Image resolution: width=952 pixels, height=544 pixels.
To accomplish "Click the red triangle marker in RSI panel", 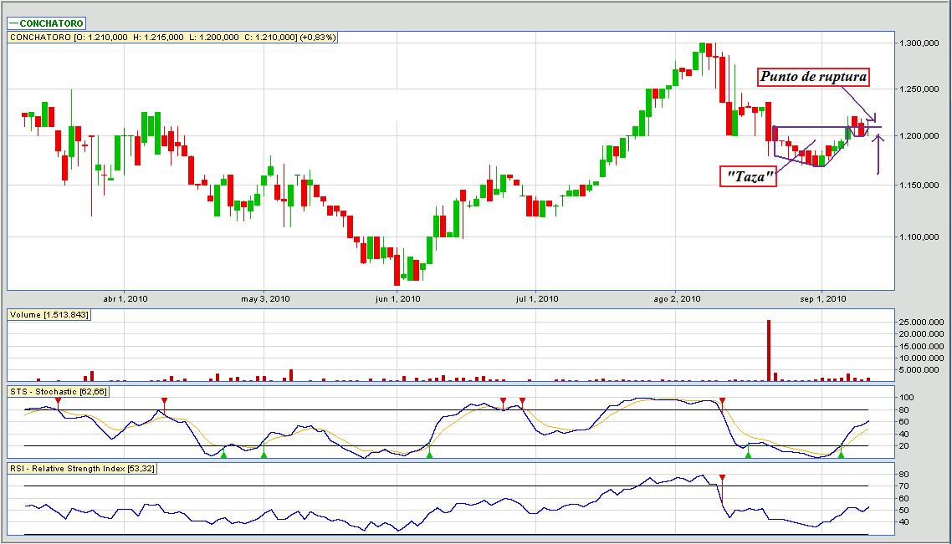I will pos(722,478).
